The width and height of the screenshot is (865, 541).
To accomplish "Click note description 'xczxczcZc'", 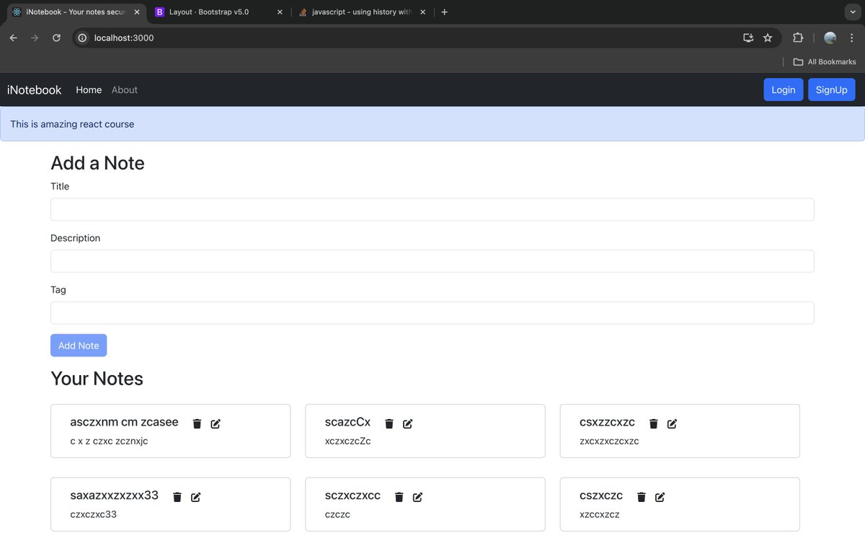I will (x=348, y=441).
